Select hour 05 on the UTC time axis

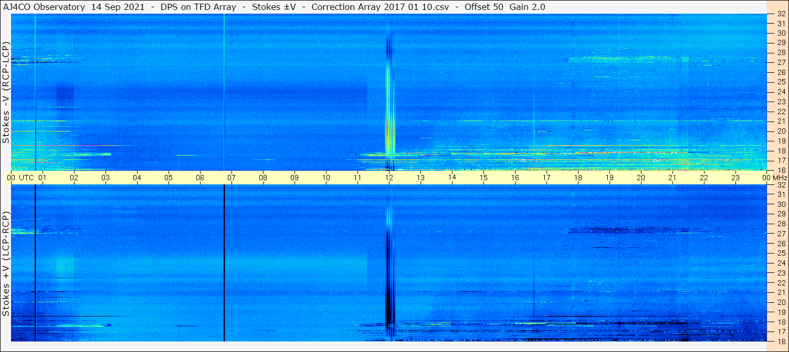click(x=169, y=178)
